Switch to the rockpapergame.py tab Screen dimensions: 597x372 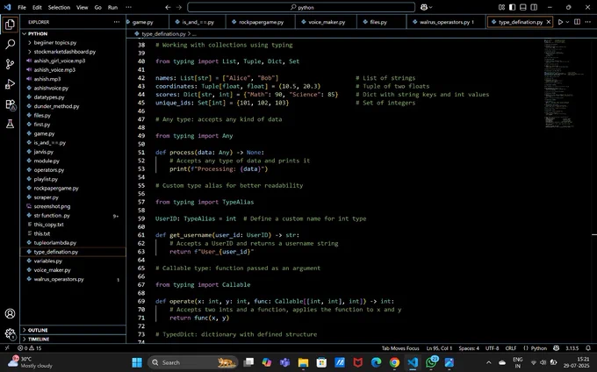tap(261, 22)
